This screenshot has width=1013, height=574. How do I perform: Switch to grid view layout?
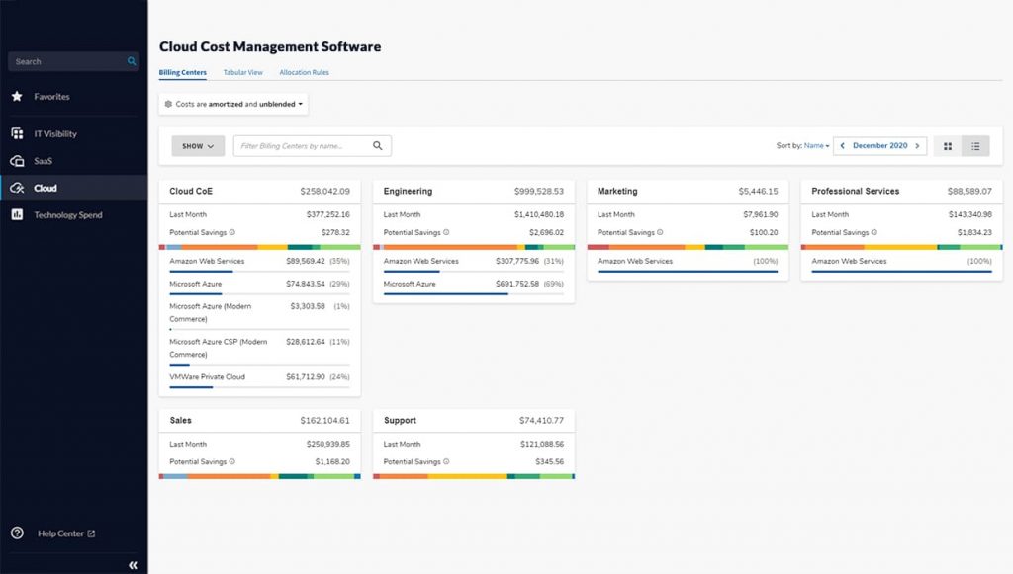click(x=947, y=145)
